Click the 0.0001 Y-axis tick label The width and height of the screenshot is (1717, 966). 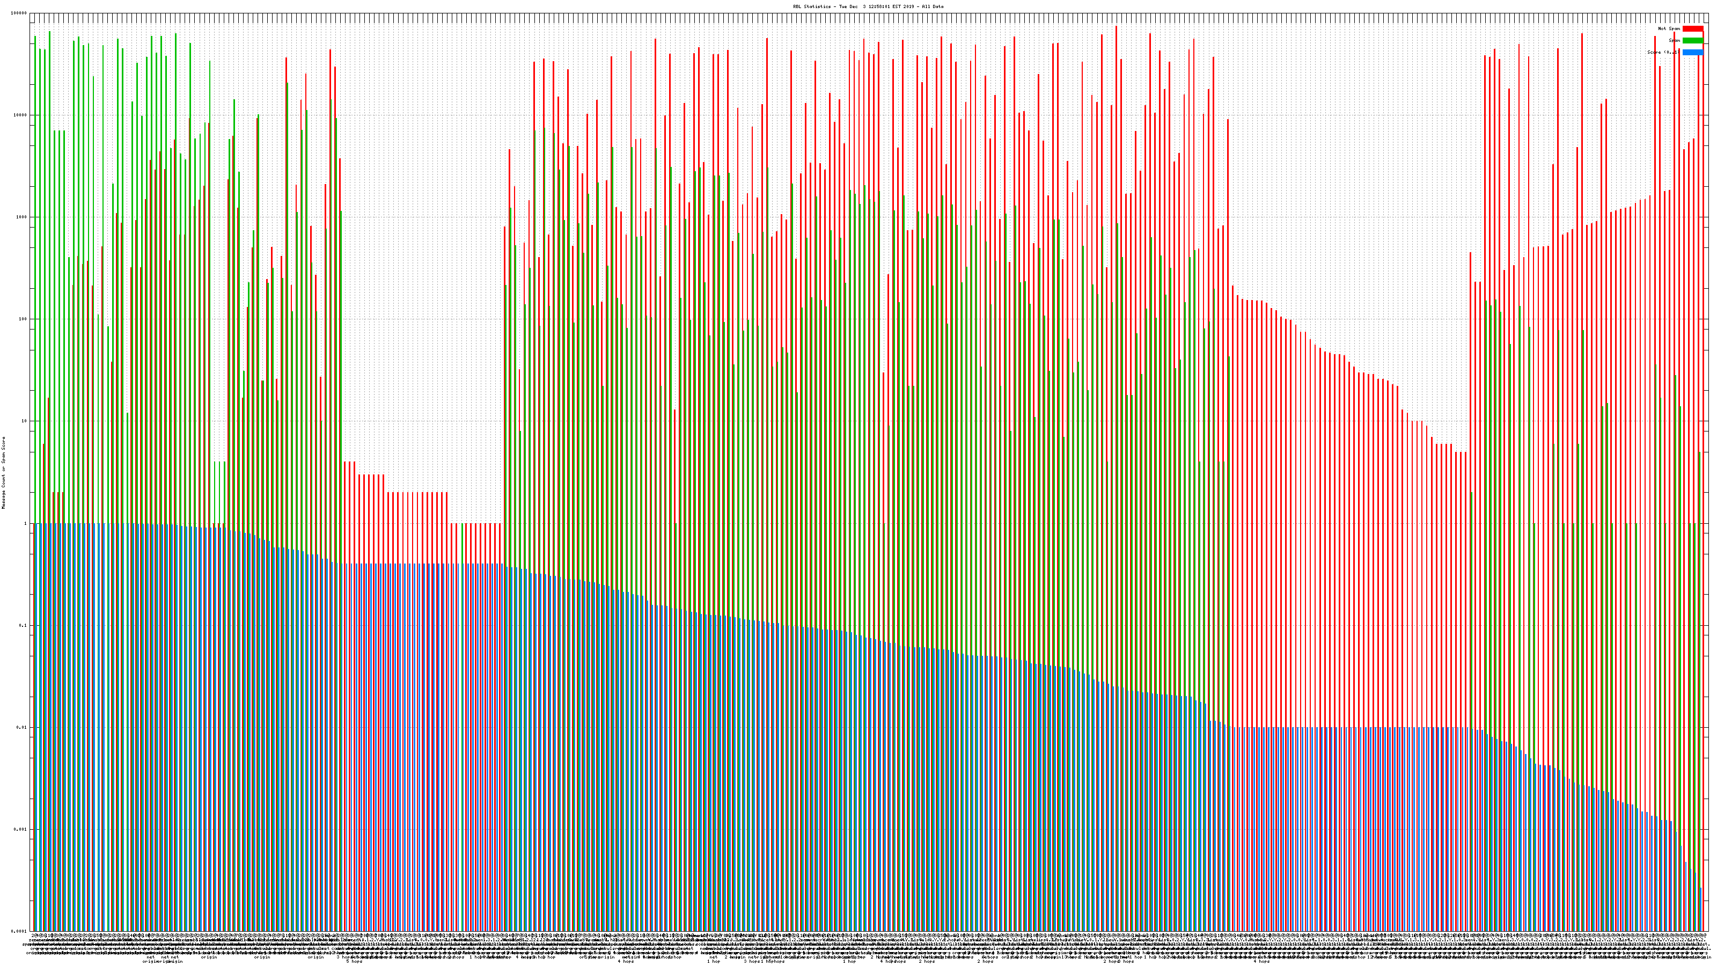click(19, 931)
